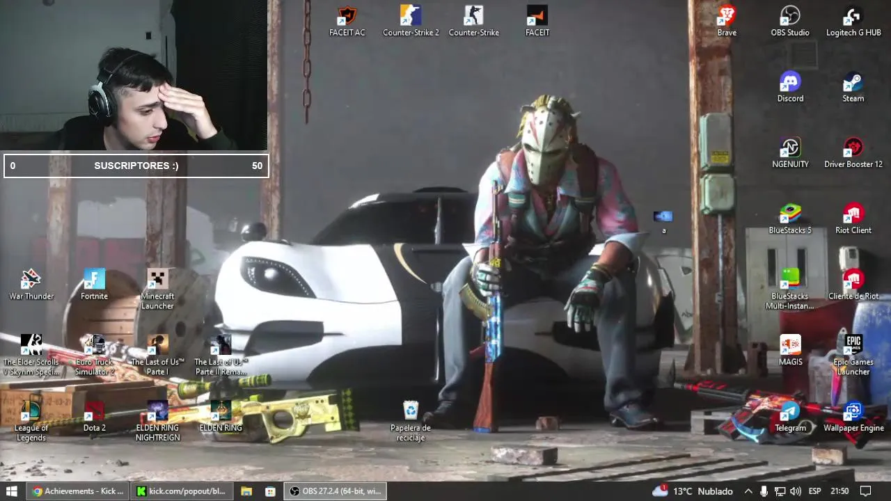Switch to OBS 27.2.4 taskbar window
This screenshot has height=501, width=891.
pos(336,491)
